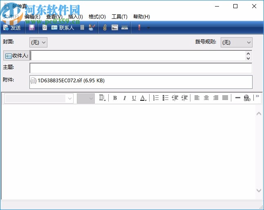
Task: Open the cover page (封面) dropdown
Action: click(x=38, y=42)
